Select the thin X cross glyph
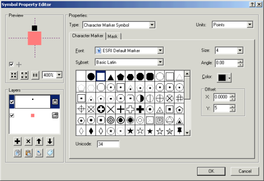Screen dimensions: 264x181 (x=110, y=109)
